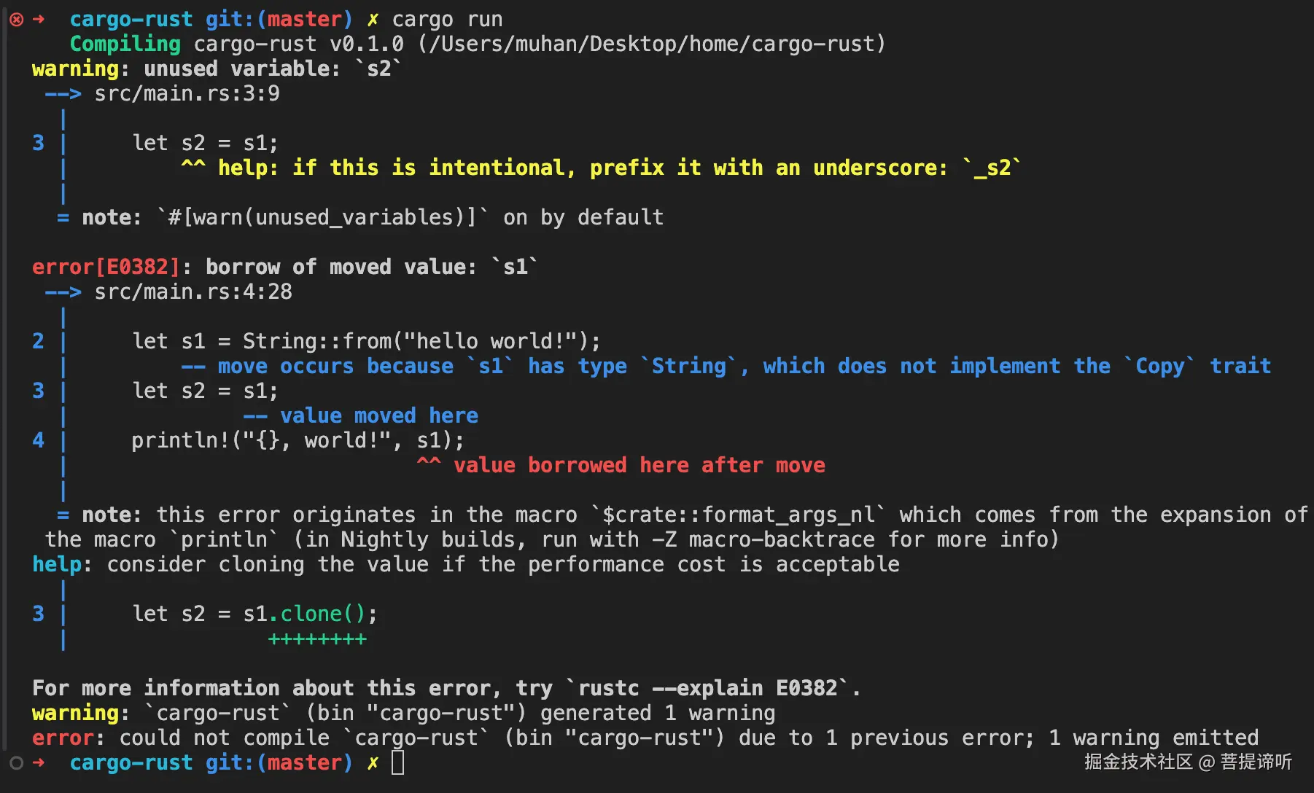Screen dimensions: 1314x793
Task: Click the terminal cursor block at the prompt
Action: click(397, 763)
